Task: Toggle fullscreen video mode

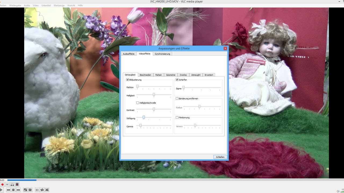Action: (25, 190)
